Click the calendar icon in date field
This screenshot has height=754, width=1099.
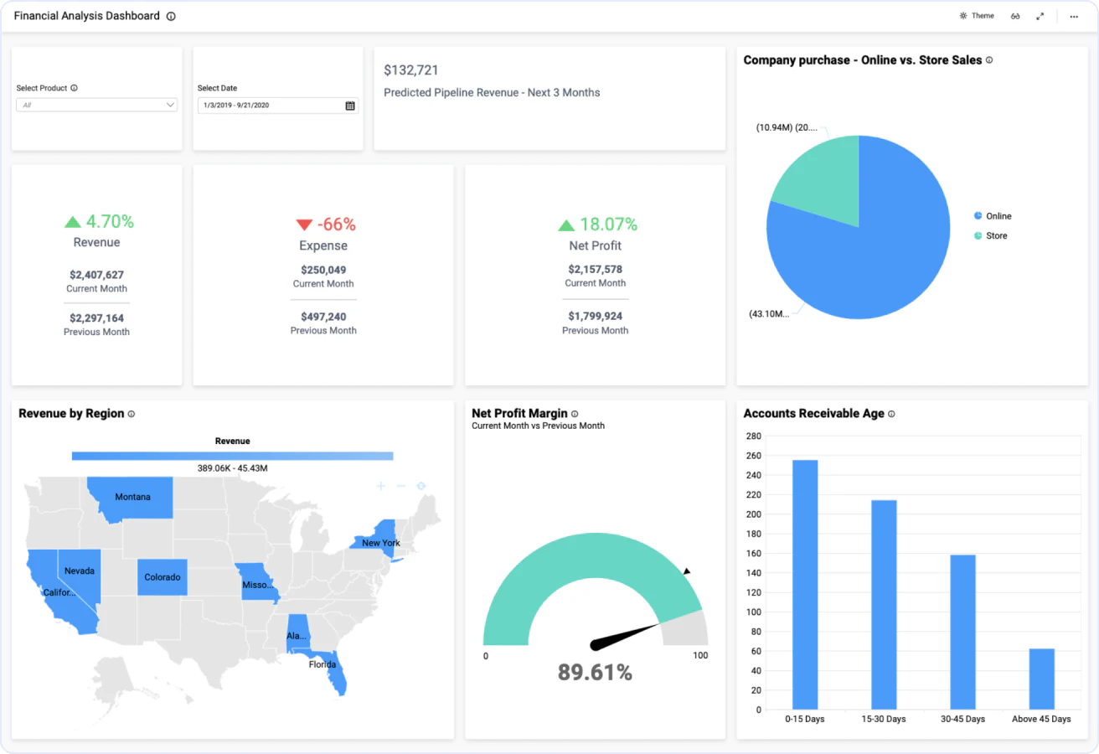tap(350, 106)
